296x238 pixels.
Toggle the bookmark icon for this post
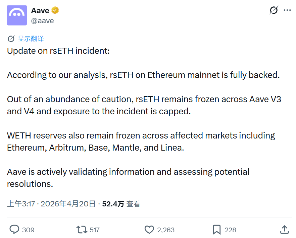tap(217, 230)
